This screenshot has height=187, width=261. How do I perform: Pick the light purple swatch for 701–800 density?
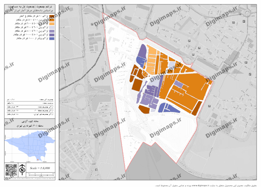point(52,31)
